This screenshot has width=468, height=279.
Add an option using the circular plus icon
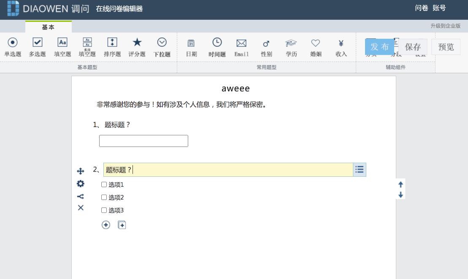coord(106,225)
